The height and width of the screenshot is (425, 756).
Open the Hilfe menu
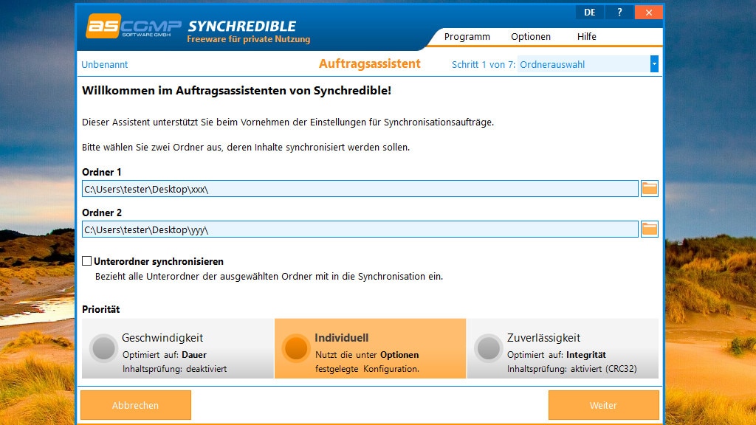point(587,37)
